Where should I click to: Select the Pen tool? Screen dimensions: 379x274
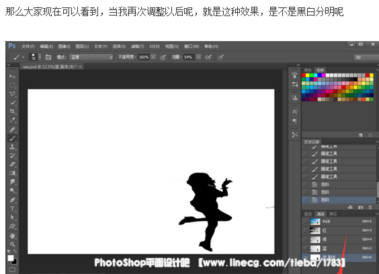[12, 200]
